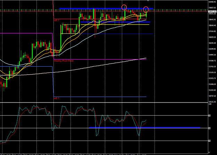Image resolution: width=217 pixels, height=155 pixels.
Task: Click the wS 1 support label
Action: pyautogui.click(x=57, y=98)
